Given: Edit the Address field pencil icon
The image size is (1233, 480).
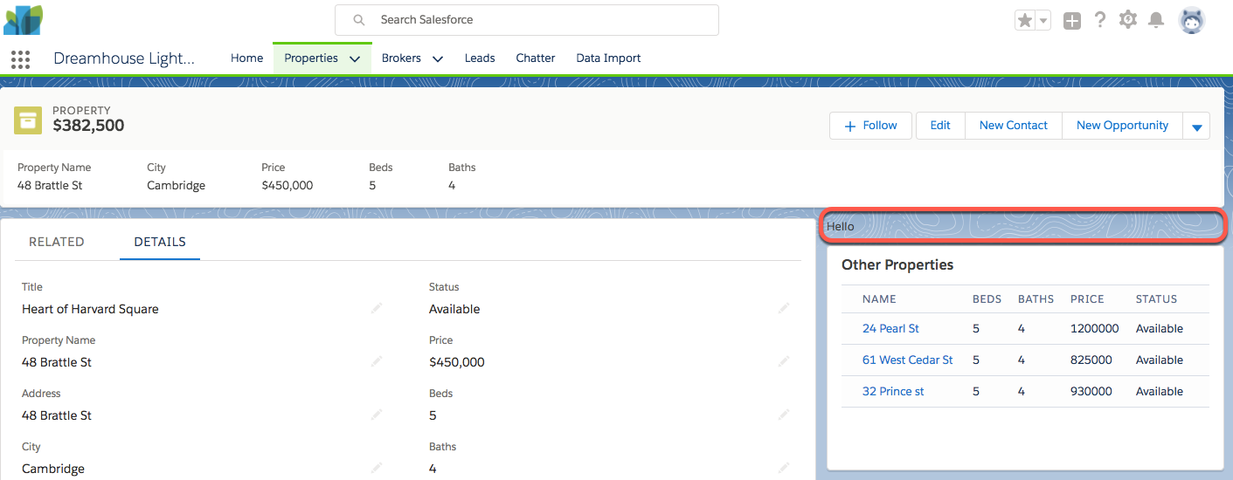Looking at the screenshot, I should (377, 415).
